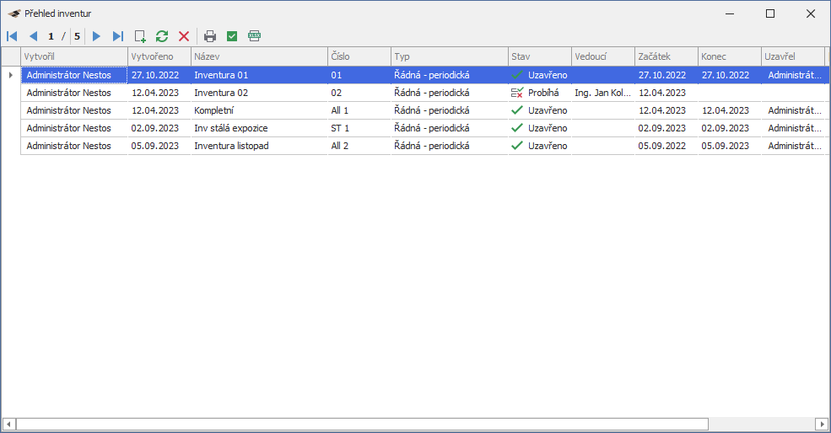831x433 pixels.
Task: Click the start date 05.09.2022
Action: tap(666, 146)
